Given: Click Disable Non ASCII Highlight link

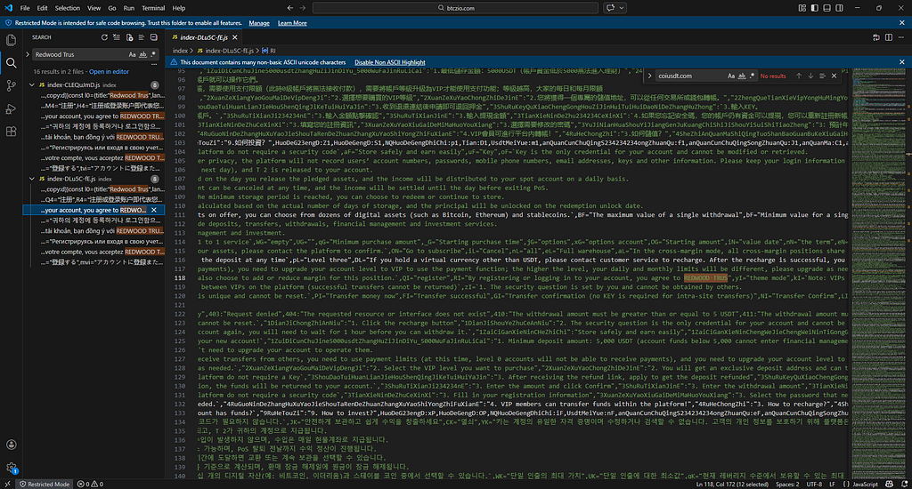Looking at the screenshot, I should pos(390,62).
